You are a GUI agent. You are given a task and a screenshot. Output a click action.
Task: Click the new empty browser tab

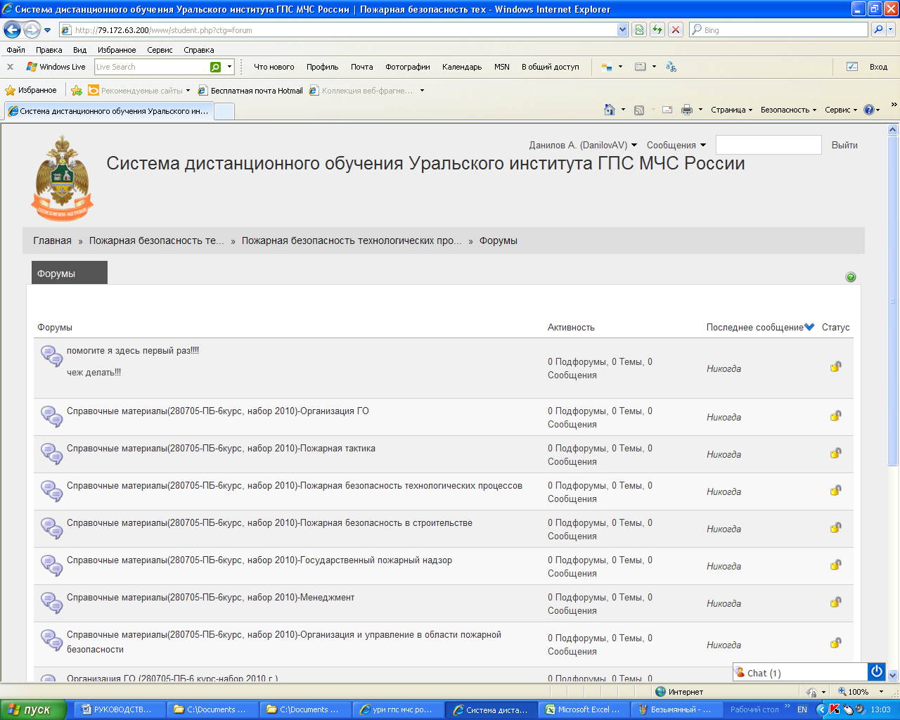coord(224,111)
